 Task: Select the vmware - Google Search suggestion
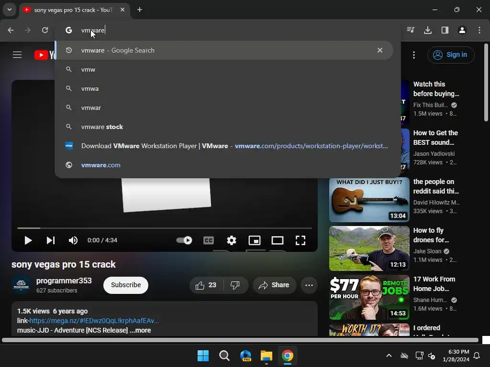(224, 50)
